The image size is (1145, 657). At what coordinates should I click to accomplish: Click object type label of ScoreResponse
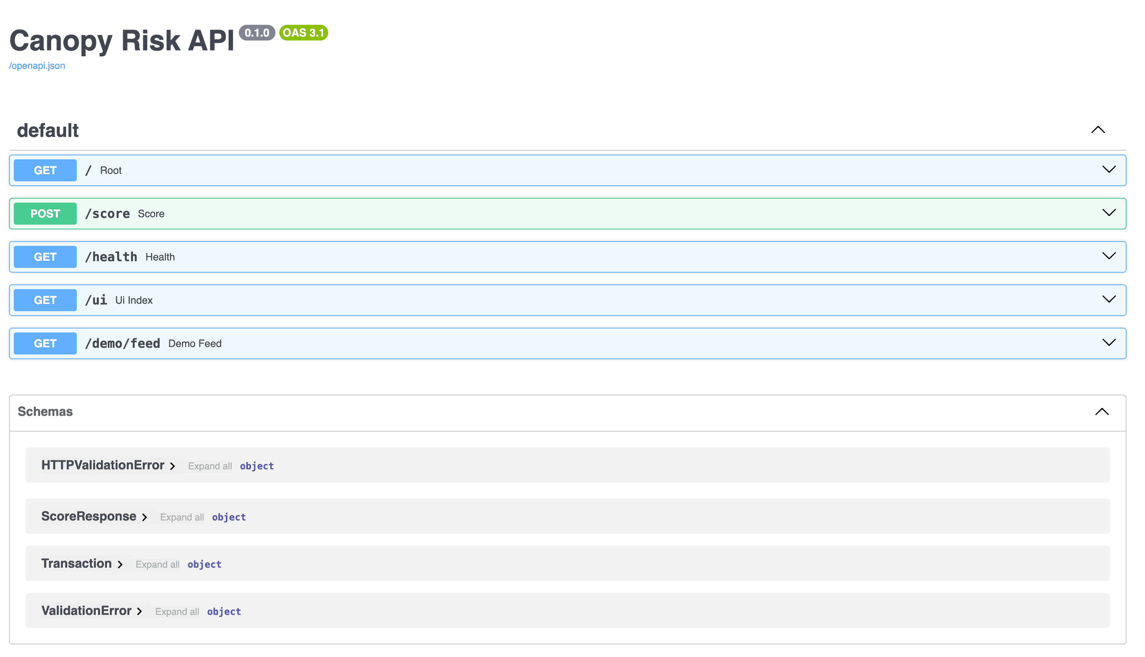coord(229,518)
